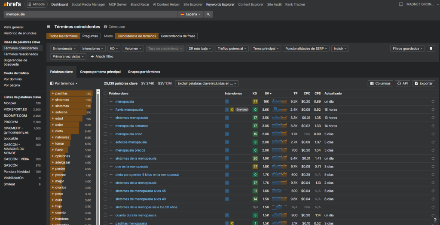440x225 pixels.
Task: Open the Por términos grouping dropdown
Action: pos(64,83)
